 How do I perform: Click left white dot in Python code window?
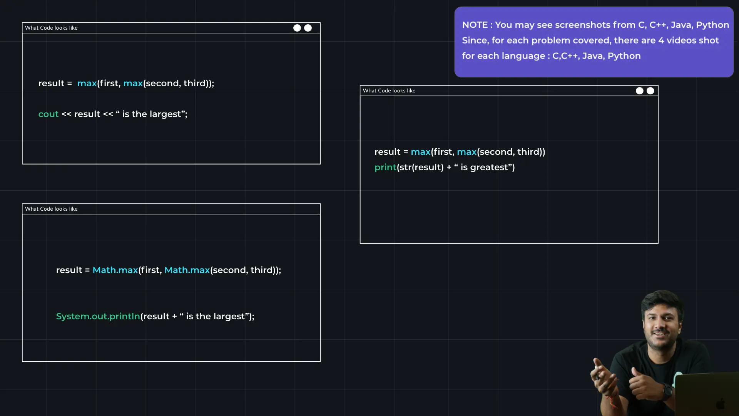tap(639, 91)
